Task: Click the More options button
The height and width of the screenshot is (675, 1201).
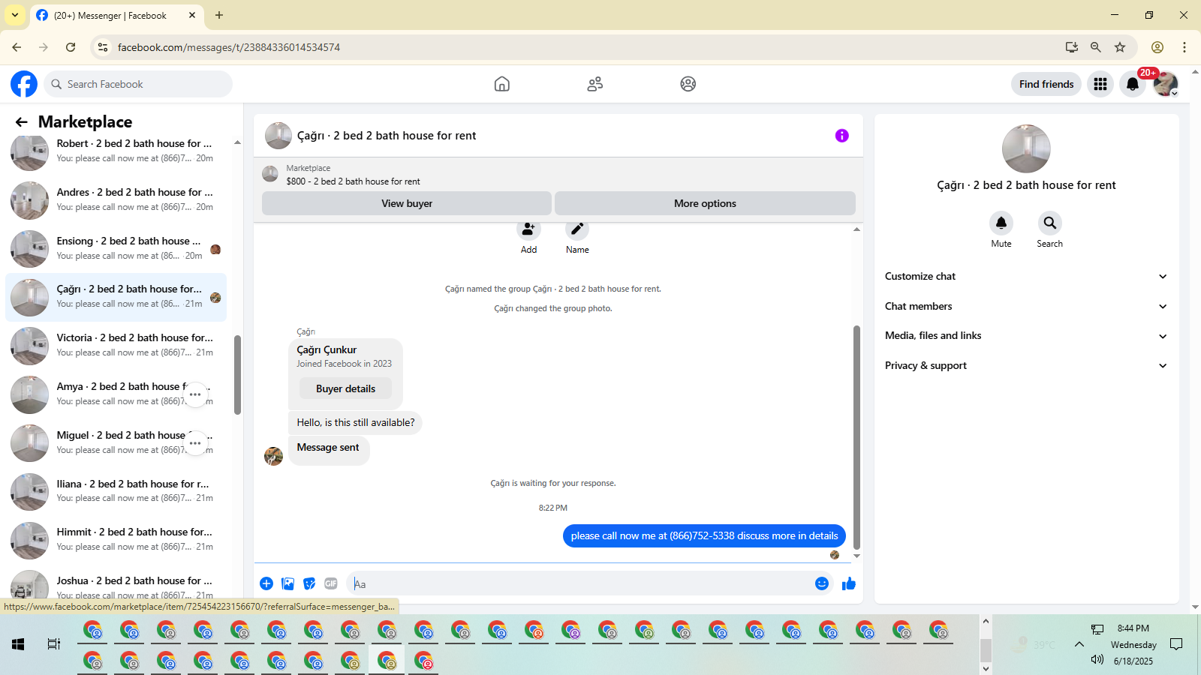Action: [x=705, y=203]
